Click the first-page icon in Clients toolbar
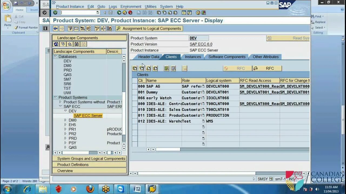 click(135, 68)
